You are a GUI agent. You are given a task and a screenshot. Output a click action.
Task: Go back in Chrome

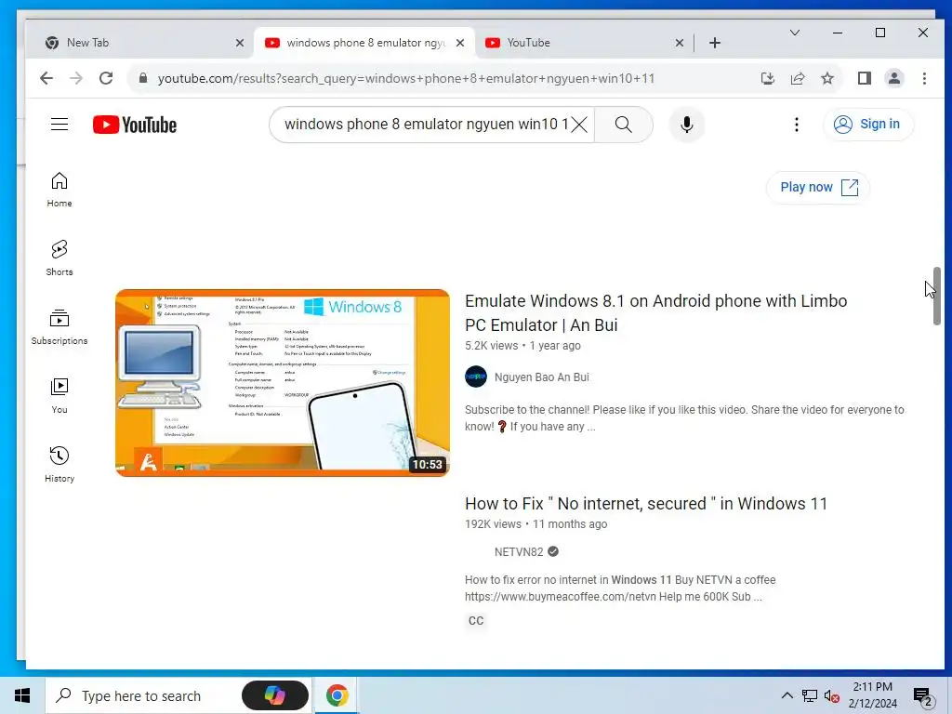[x=46, y=78]
